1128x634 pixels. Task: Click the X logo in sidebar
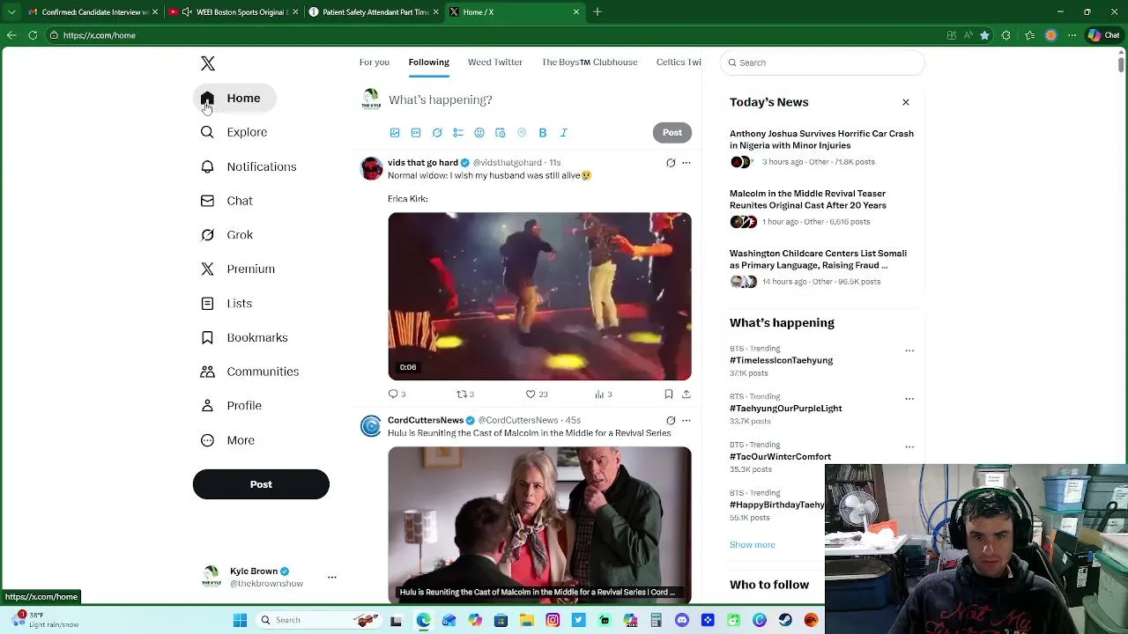click(208, 63)
